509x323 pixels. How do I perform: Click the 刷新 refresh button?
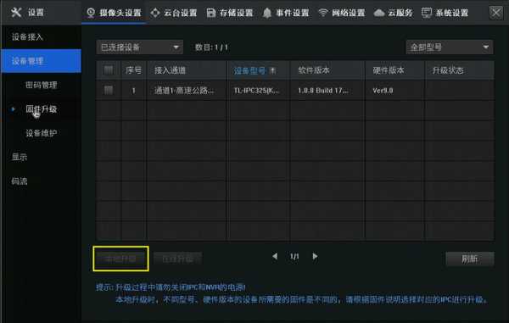470,259
